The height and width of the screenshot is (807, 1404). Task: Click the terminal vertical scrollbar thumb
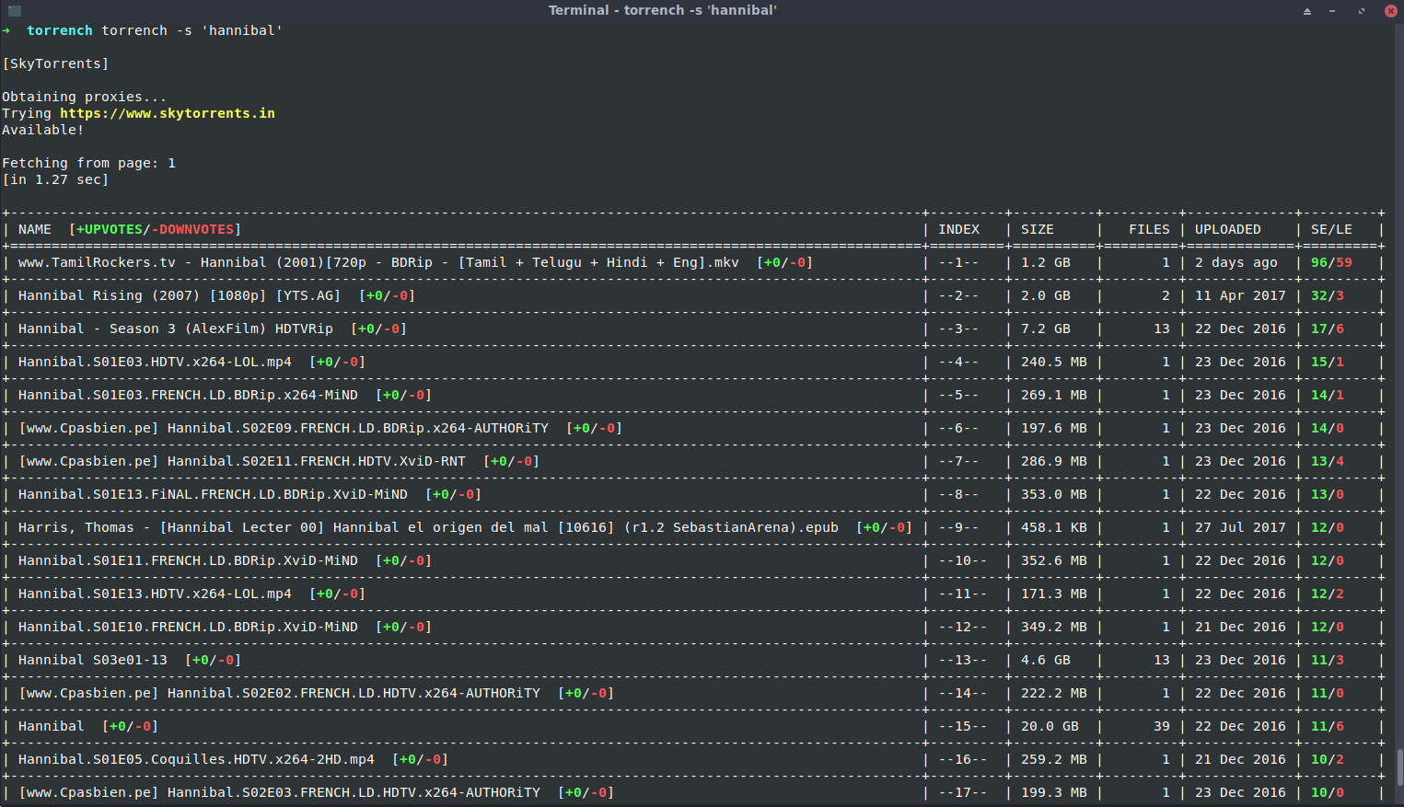(1399, 767)
